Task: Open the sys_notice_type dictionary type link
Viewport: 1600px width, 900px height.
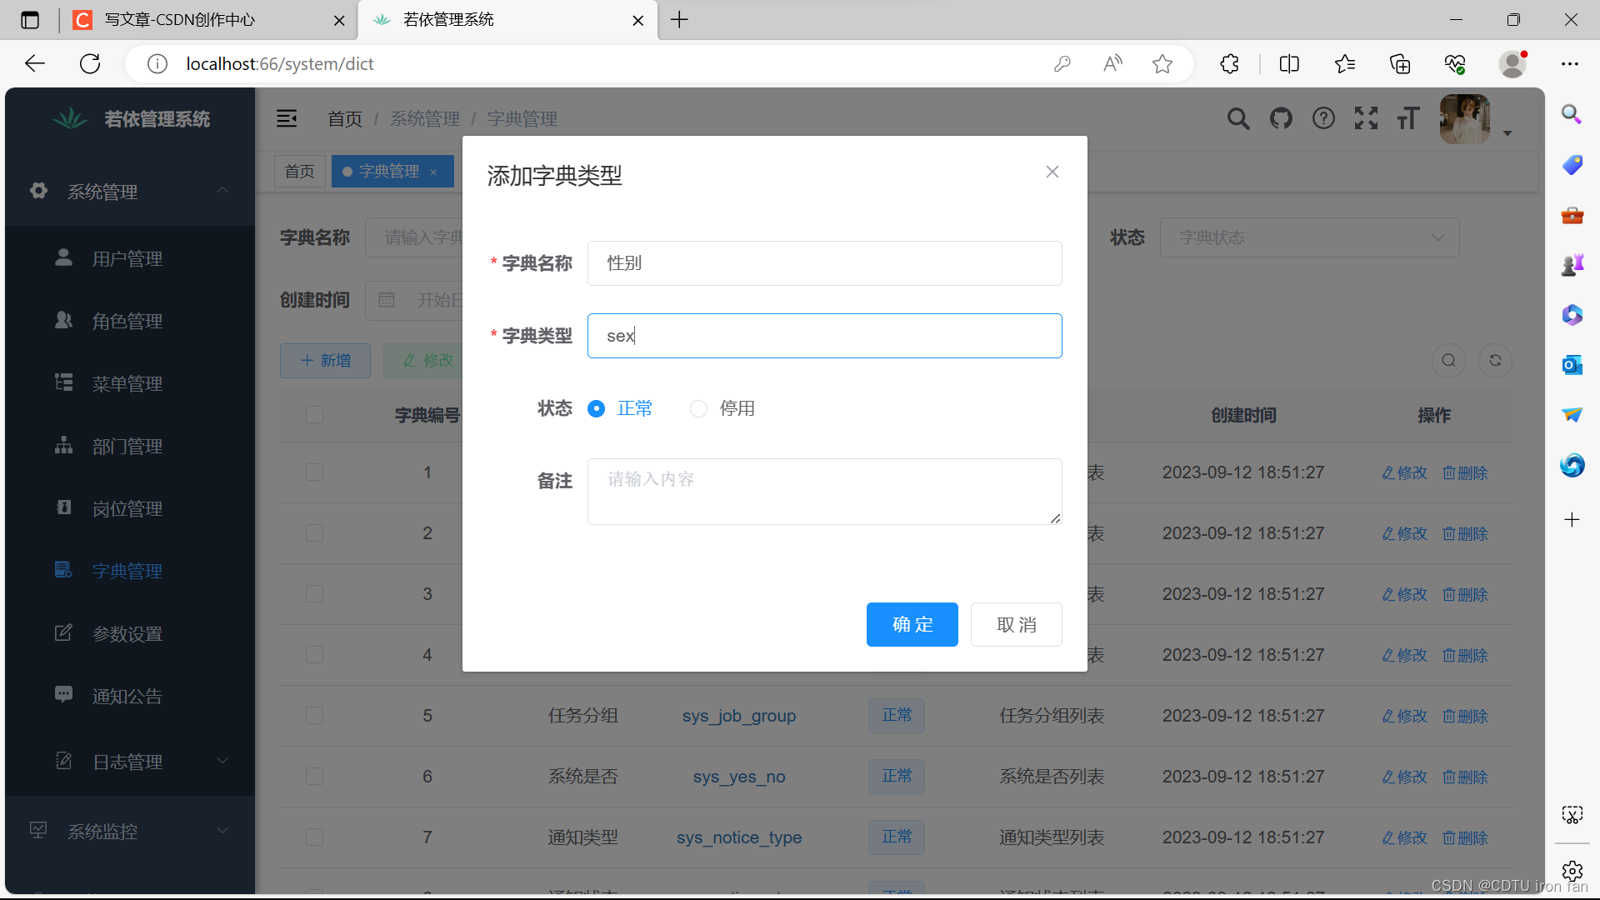Action: click(x=739, y=837)
